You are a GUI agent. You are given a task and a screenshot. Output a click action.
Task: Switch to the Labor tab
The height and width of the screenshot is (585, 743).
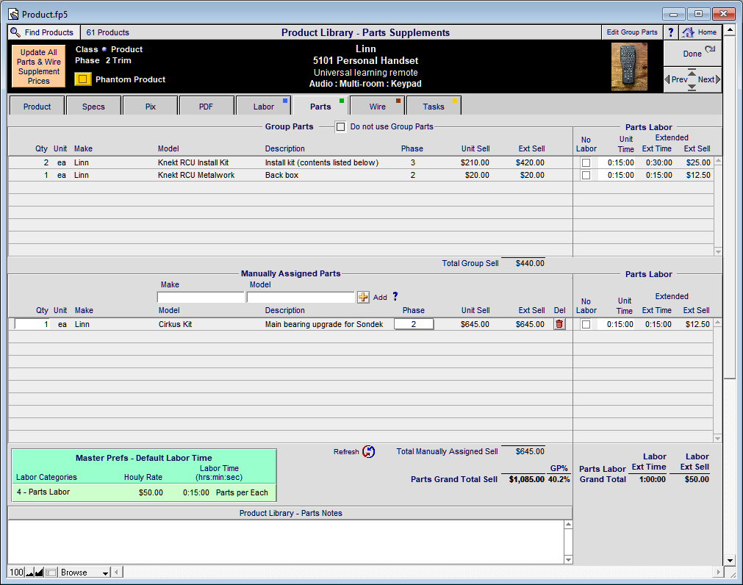(x=263, y=106)
